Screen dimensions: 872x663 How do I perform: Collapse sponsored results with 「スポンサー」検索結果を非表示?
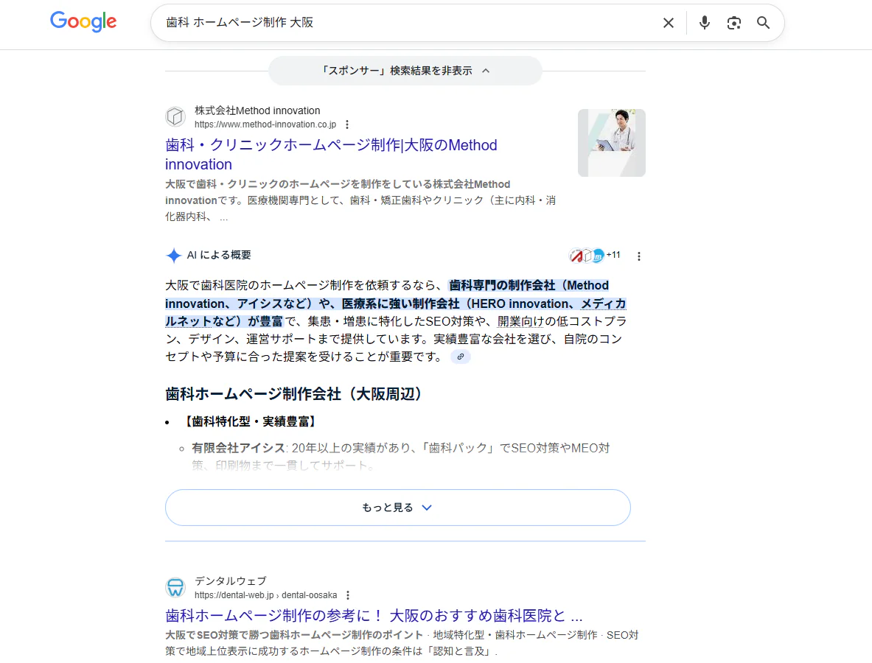(x=405, y=71)
